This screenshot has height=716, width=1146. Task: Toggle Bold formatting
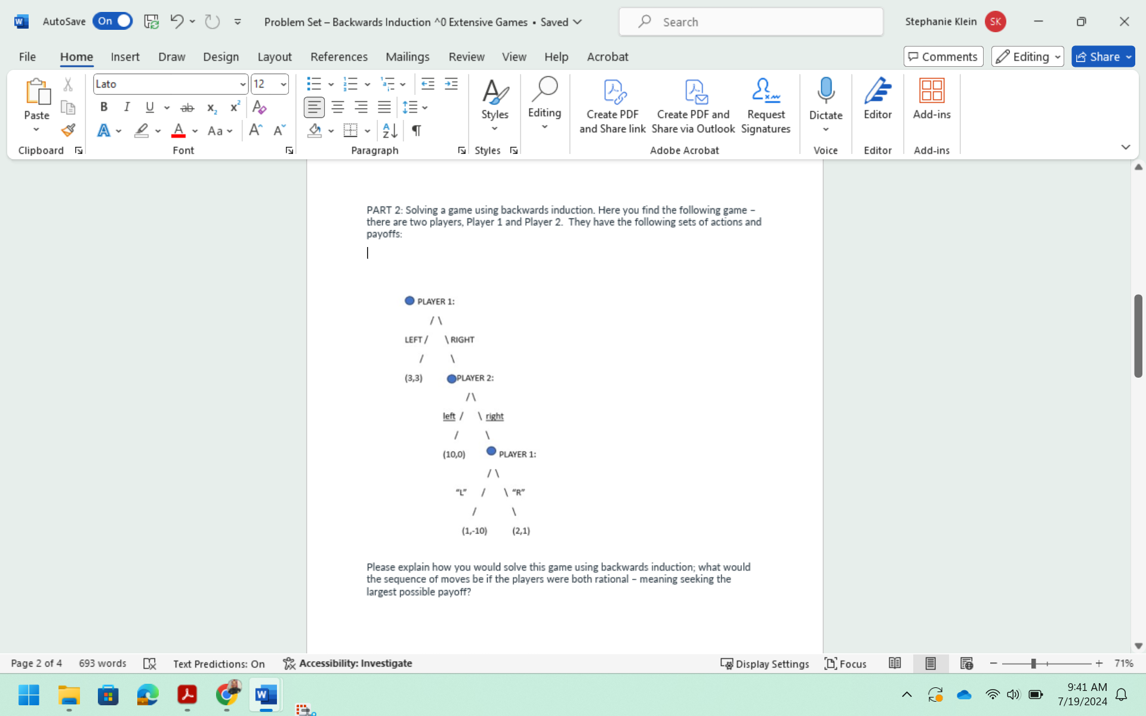tap(104, 107)
